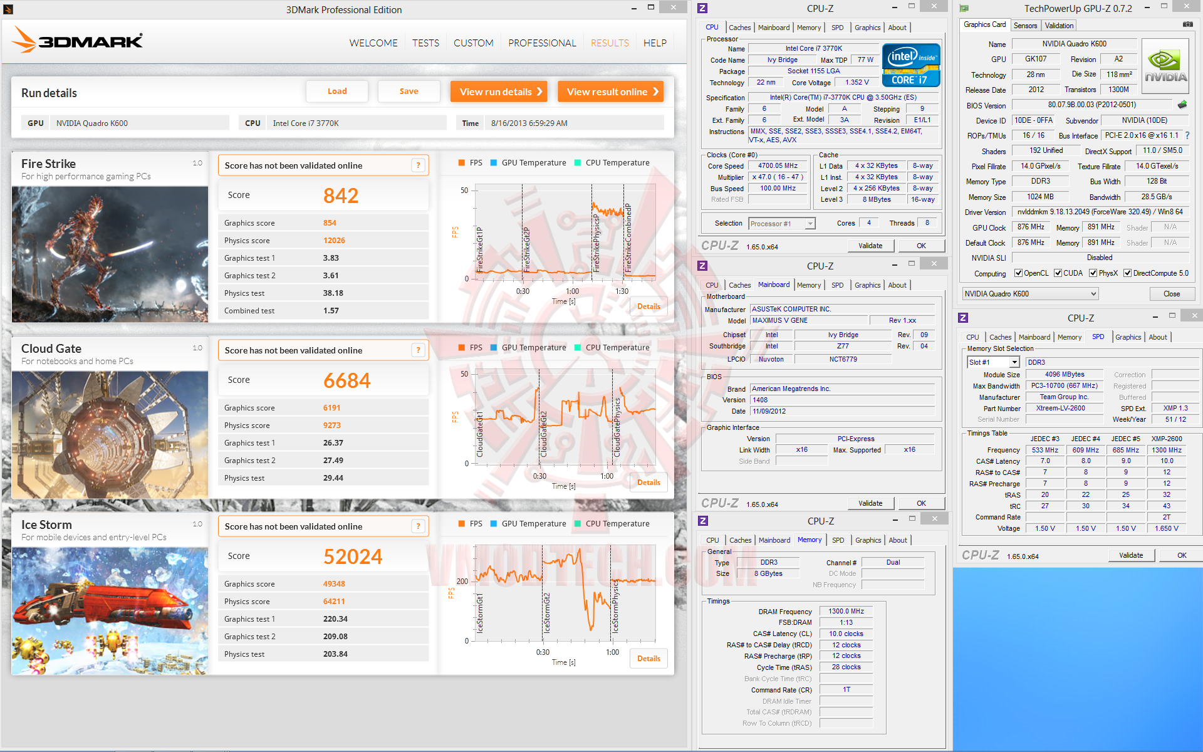Switch to the GPU-Z Sensors tab
The image size is (1203, 752).
(1025, 26)
